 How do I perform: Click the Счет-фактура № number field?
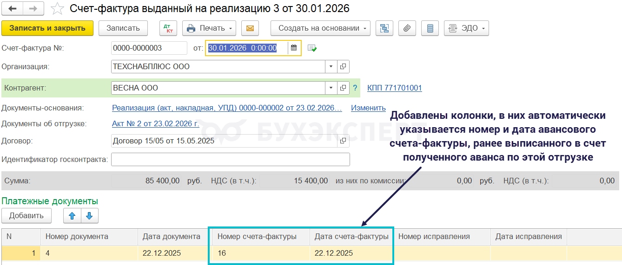tap(150, 48)
